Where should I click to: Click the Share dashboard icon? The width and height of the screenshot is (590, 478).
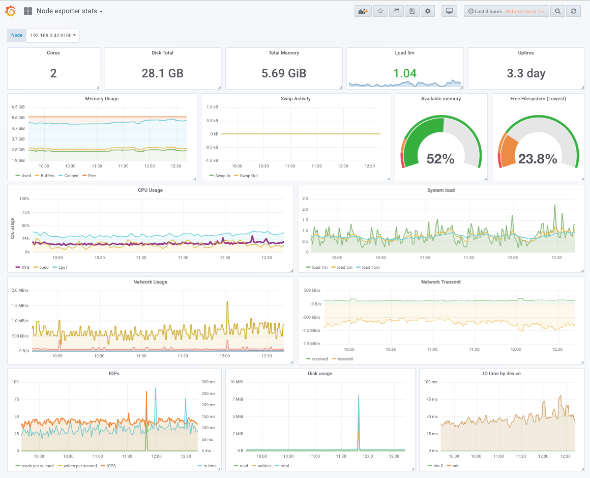point(396,11)
